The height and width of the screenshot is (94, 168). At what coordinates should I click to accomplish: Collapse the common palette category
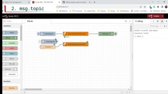(x=11, y=26)
